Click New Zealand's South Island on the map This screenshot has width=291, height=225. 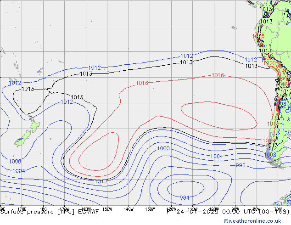[23, 138]
